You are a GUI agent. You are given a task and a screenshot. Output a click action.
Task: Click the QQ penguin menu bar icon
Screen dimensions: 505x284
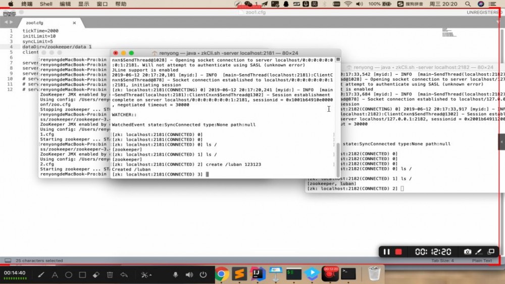tap(286, 4)
